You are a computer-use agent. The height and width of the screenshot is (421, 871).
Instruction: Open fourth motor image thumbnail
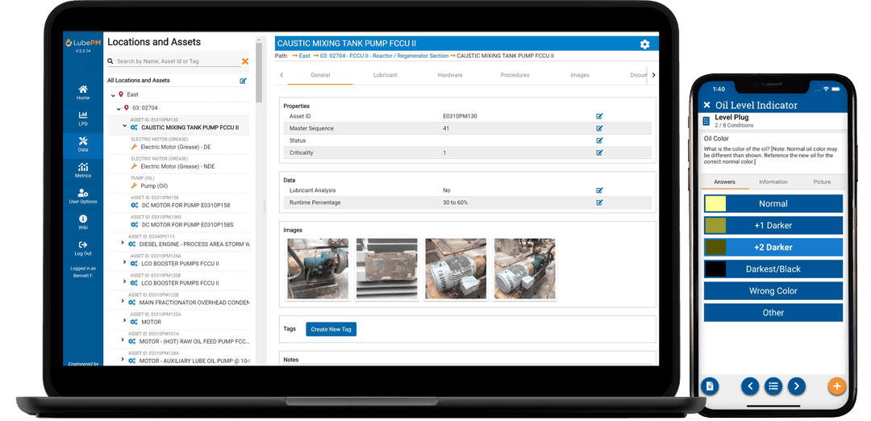point(524,269)
